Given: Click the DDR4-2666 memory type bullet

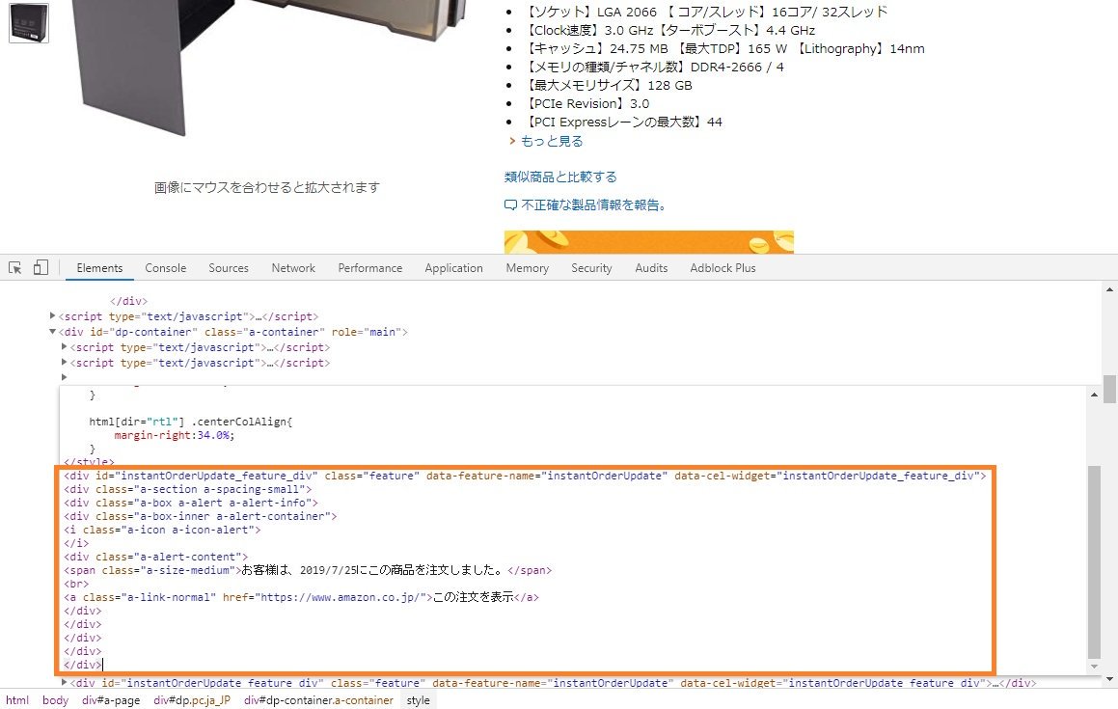Looking at the screenshot, I should (x=654, y=68).
